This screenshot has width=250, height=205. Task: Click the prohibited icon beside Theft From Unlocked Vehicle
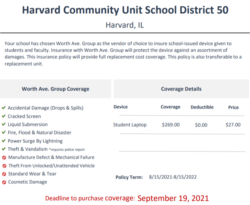click(x=4, y=166)
